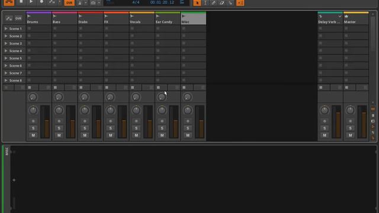Click the Misc label in bottom panel
This screenshot has width=379, height=213.
(7, 151)
